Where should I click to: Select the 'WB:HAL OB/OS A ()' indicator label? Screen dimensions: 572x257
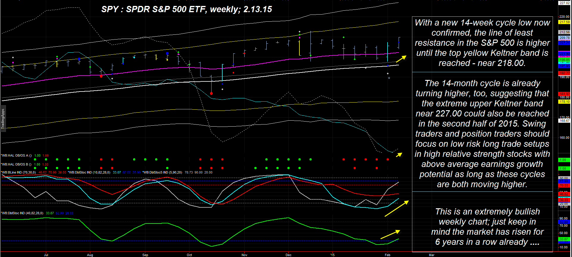[x=16, y=155]
